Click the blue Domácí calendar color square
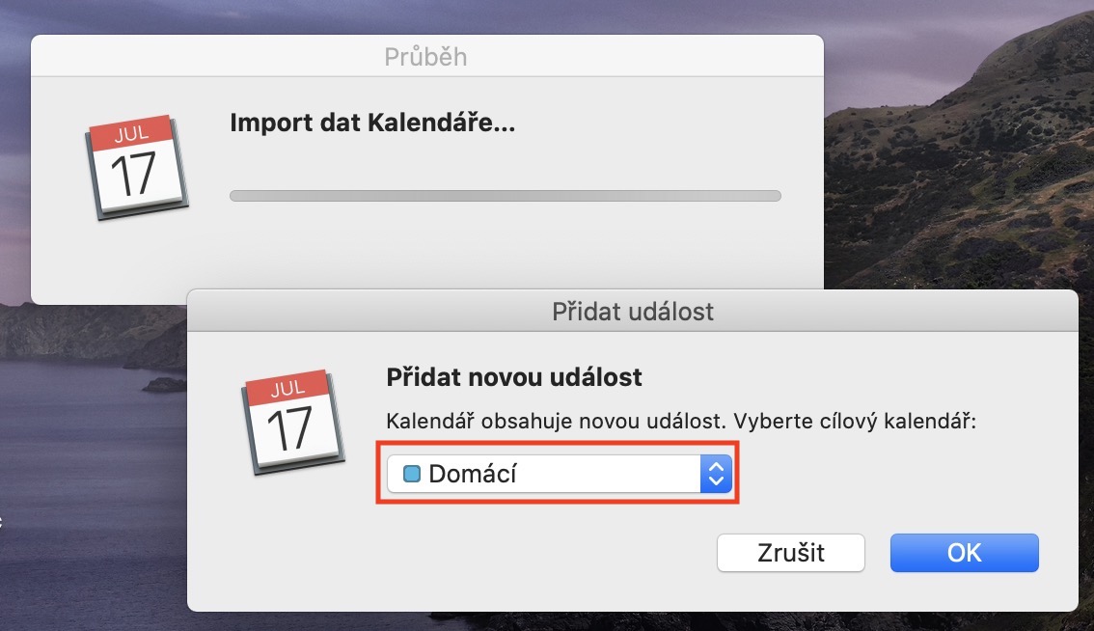This screenshot has width=1094, height=631. pyautogui.click(x=412, y=474)
